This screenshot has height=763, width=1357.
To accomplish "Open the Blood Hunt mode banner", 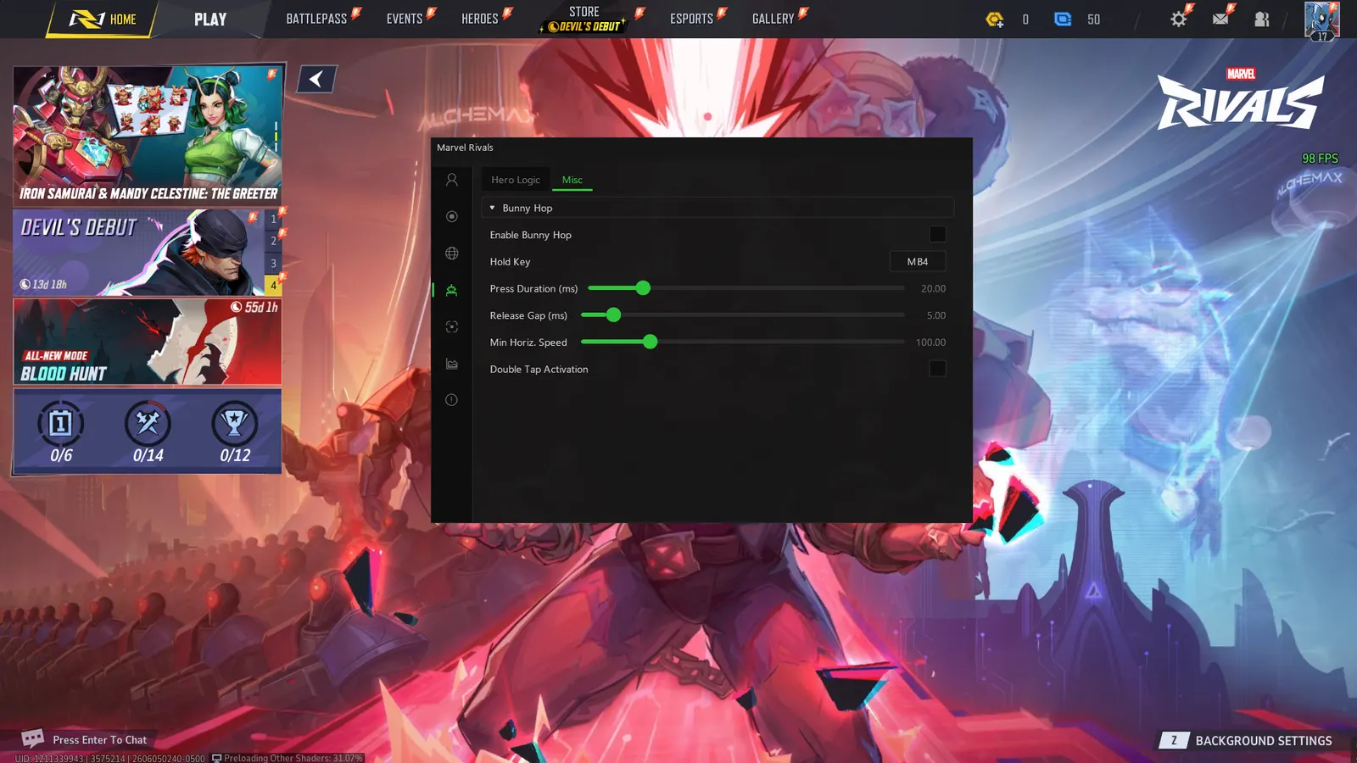I will tap(148, 343).
